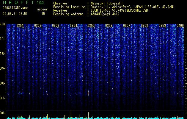The image size is (187, 119).
Task: Click the 0357 time marker
Action: click(x=127, y=26)
